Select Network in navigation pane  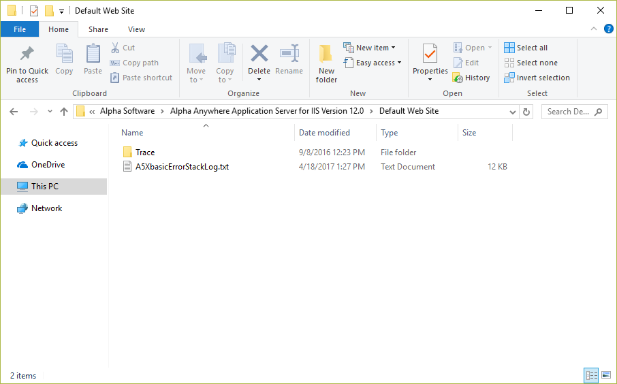tap(39, 208)
